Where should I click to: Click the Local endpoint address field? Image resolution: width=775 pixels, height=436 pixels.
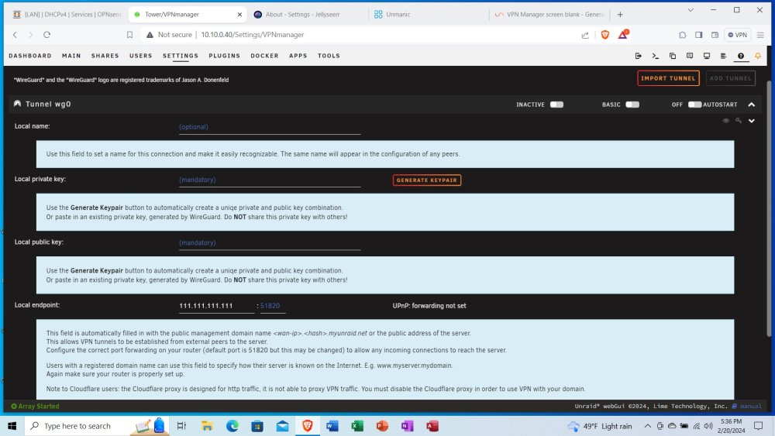[216, 306]
